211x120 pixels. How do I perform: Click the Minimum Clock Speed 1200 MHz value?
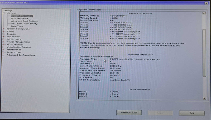point(116,68)
